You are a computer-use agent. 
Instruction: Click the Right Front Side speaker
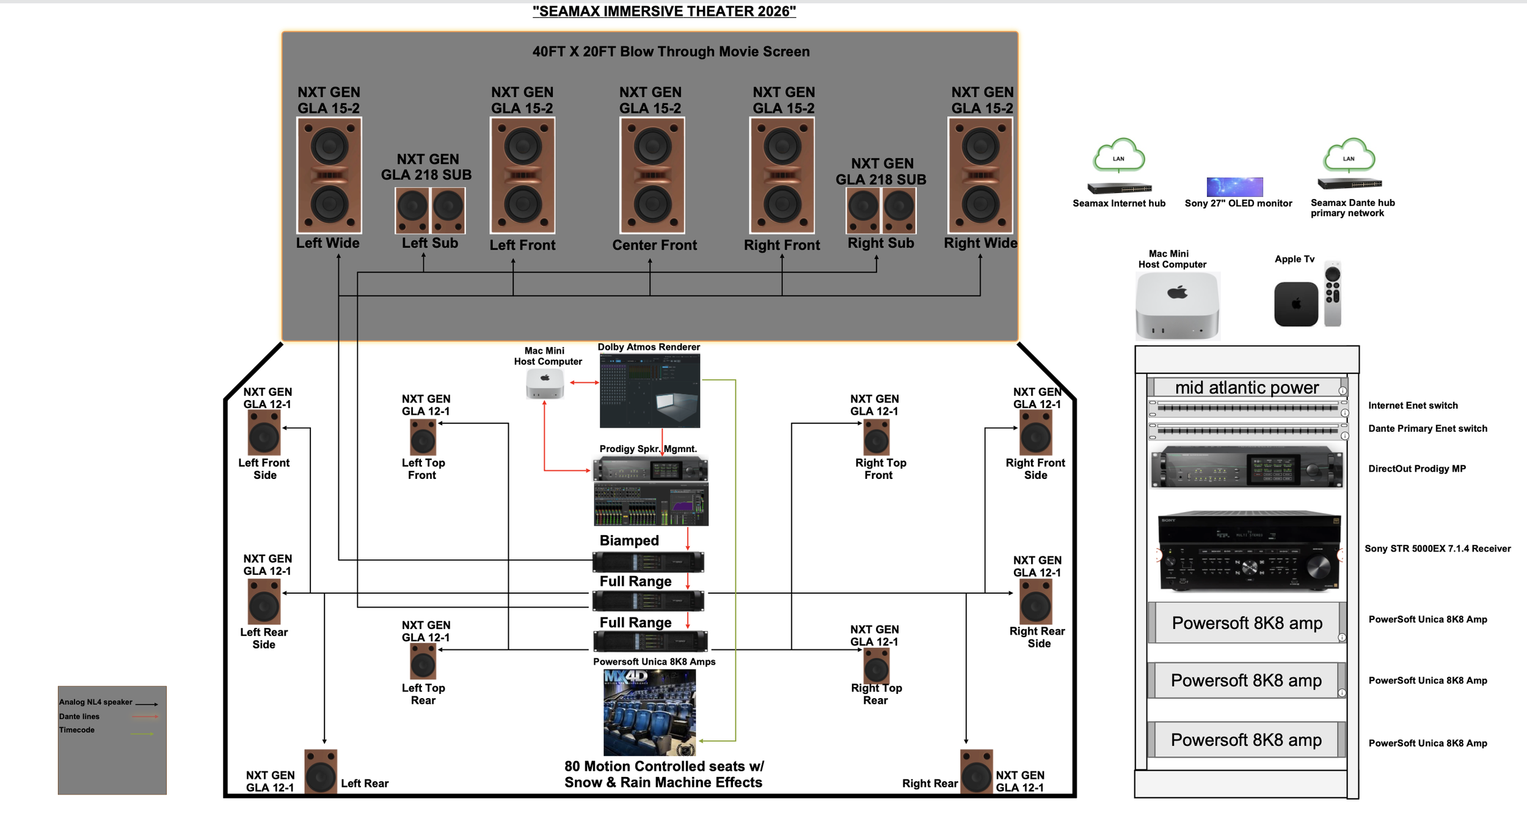(1036, 433)
